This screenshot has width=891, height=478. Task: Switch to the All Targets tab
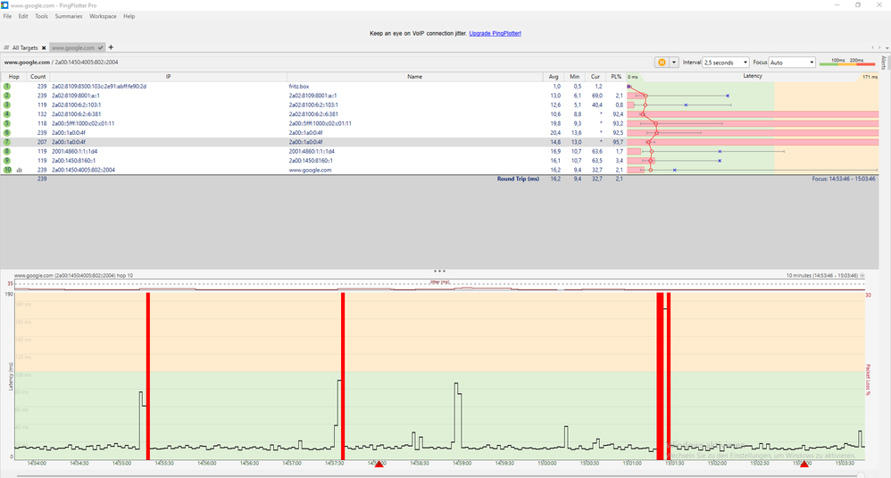[25, 47]
